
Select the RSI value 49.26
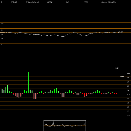coord(121,32)
